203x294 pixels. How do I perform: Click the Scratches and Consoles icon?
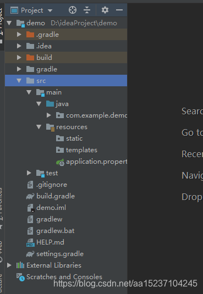point(20,278)
